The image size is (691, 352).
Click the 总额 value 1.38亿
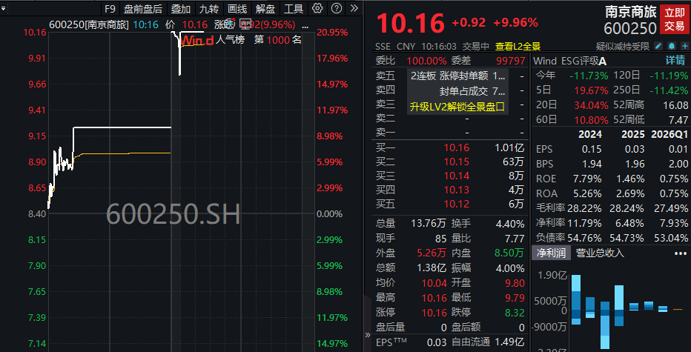tap(432, 268)
